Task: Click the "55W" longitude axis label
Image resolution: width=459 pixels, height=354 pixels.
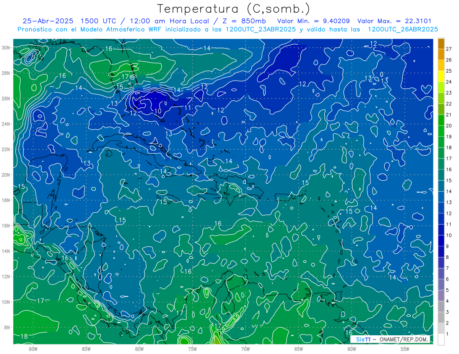Action: [405, 349]
